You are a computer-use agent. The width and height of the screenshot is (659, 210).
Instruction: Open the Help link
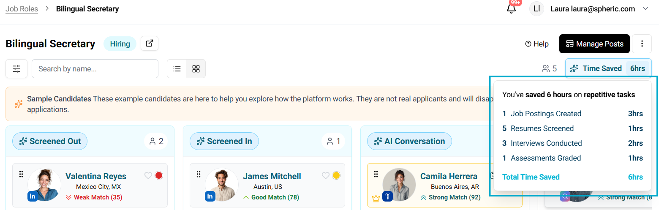point(536,44)
